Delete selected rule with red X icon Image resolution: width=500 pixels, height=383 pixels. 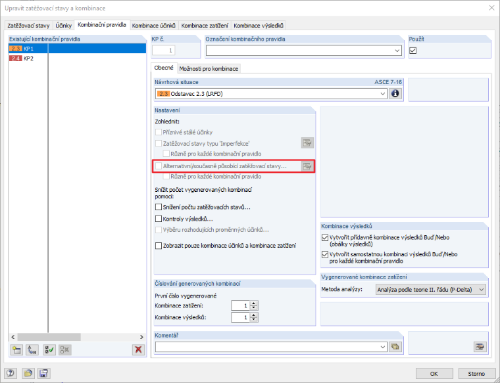click(138, 350)
